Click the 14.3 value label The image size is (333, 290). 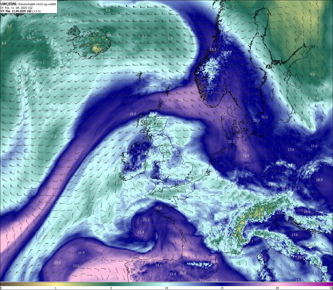(299, 280)
